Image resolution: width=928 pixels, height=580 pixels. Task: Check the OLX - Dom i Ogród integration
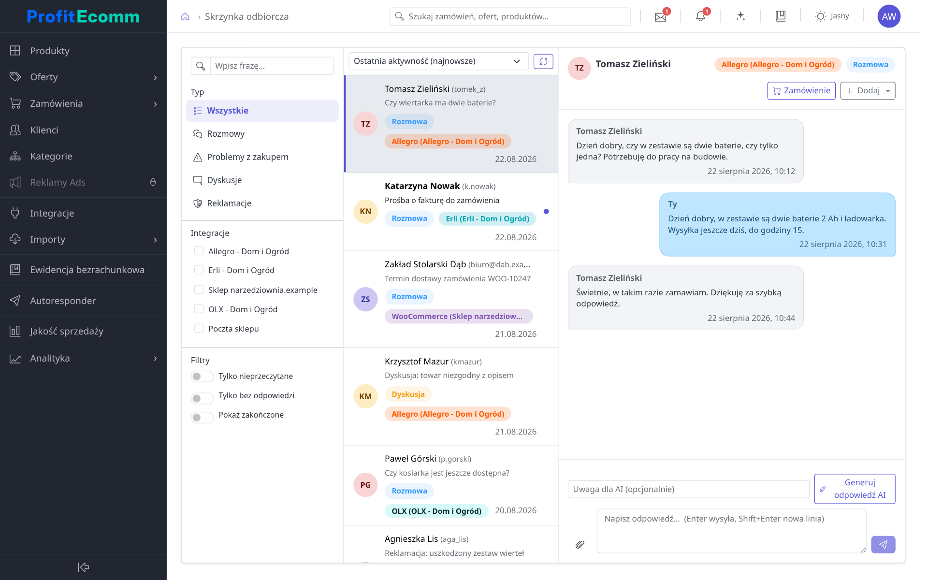click(x=199, y=309)
